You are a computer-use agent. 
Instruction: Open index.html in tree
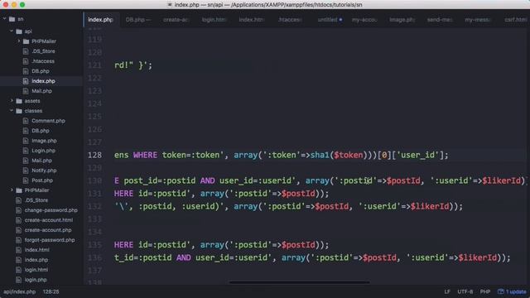[x=36, y=250]
